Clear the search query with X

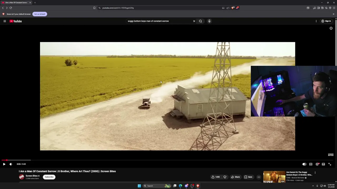click(x=194, y=21)
